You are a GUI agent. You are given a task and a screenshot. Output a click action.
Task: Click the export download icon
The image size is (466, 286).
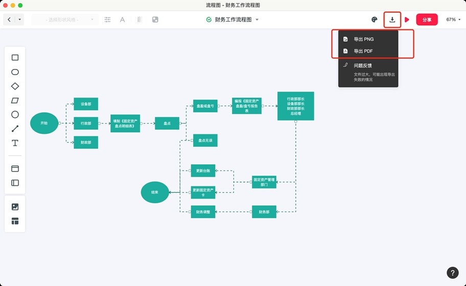pos(392,19)
